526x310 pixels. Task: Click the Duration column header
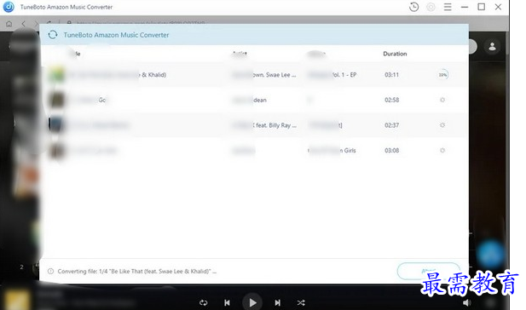[x=395, y=54]
